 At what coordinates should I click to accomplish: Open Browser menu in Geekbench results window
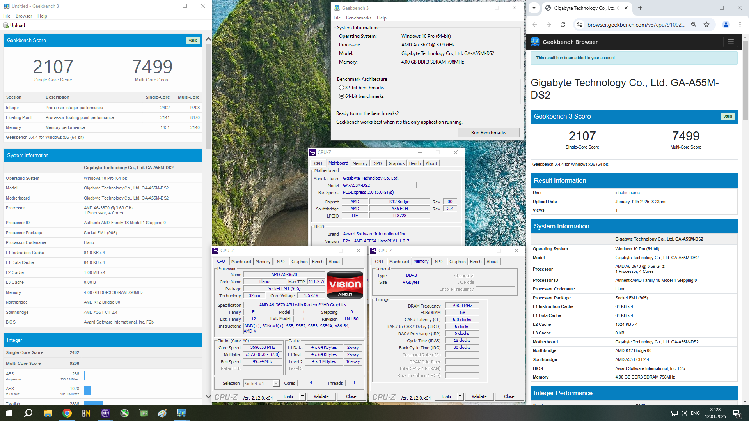24,16
